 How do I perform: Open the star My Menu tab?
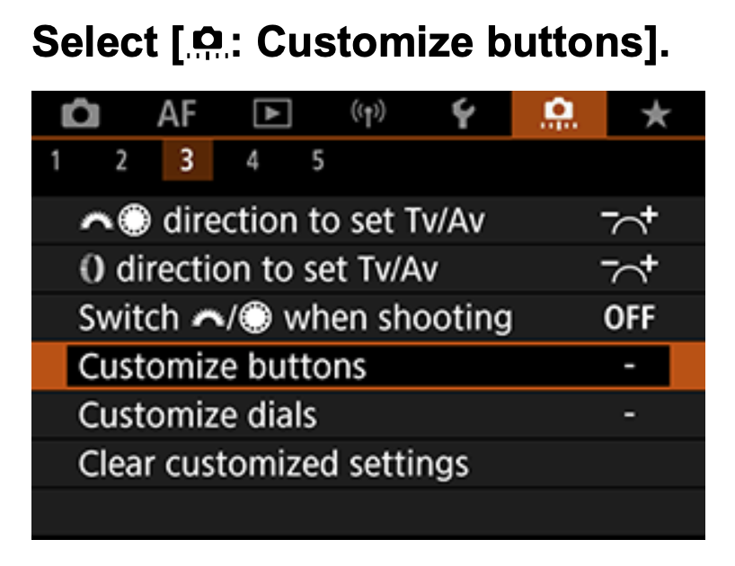pos(656,114)
